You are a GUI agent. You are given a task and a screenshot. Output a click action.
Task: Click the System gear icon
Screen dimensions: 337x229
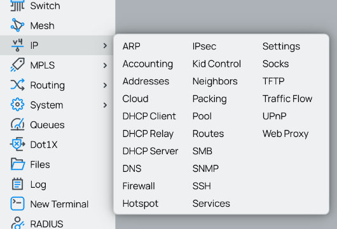(x=17, y=105)
